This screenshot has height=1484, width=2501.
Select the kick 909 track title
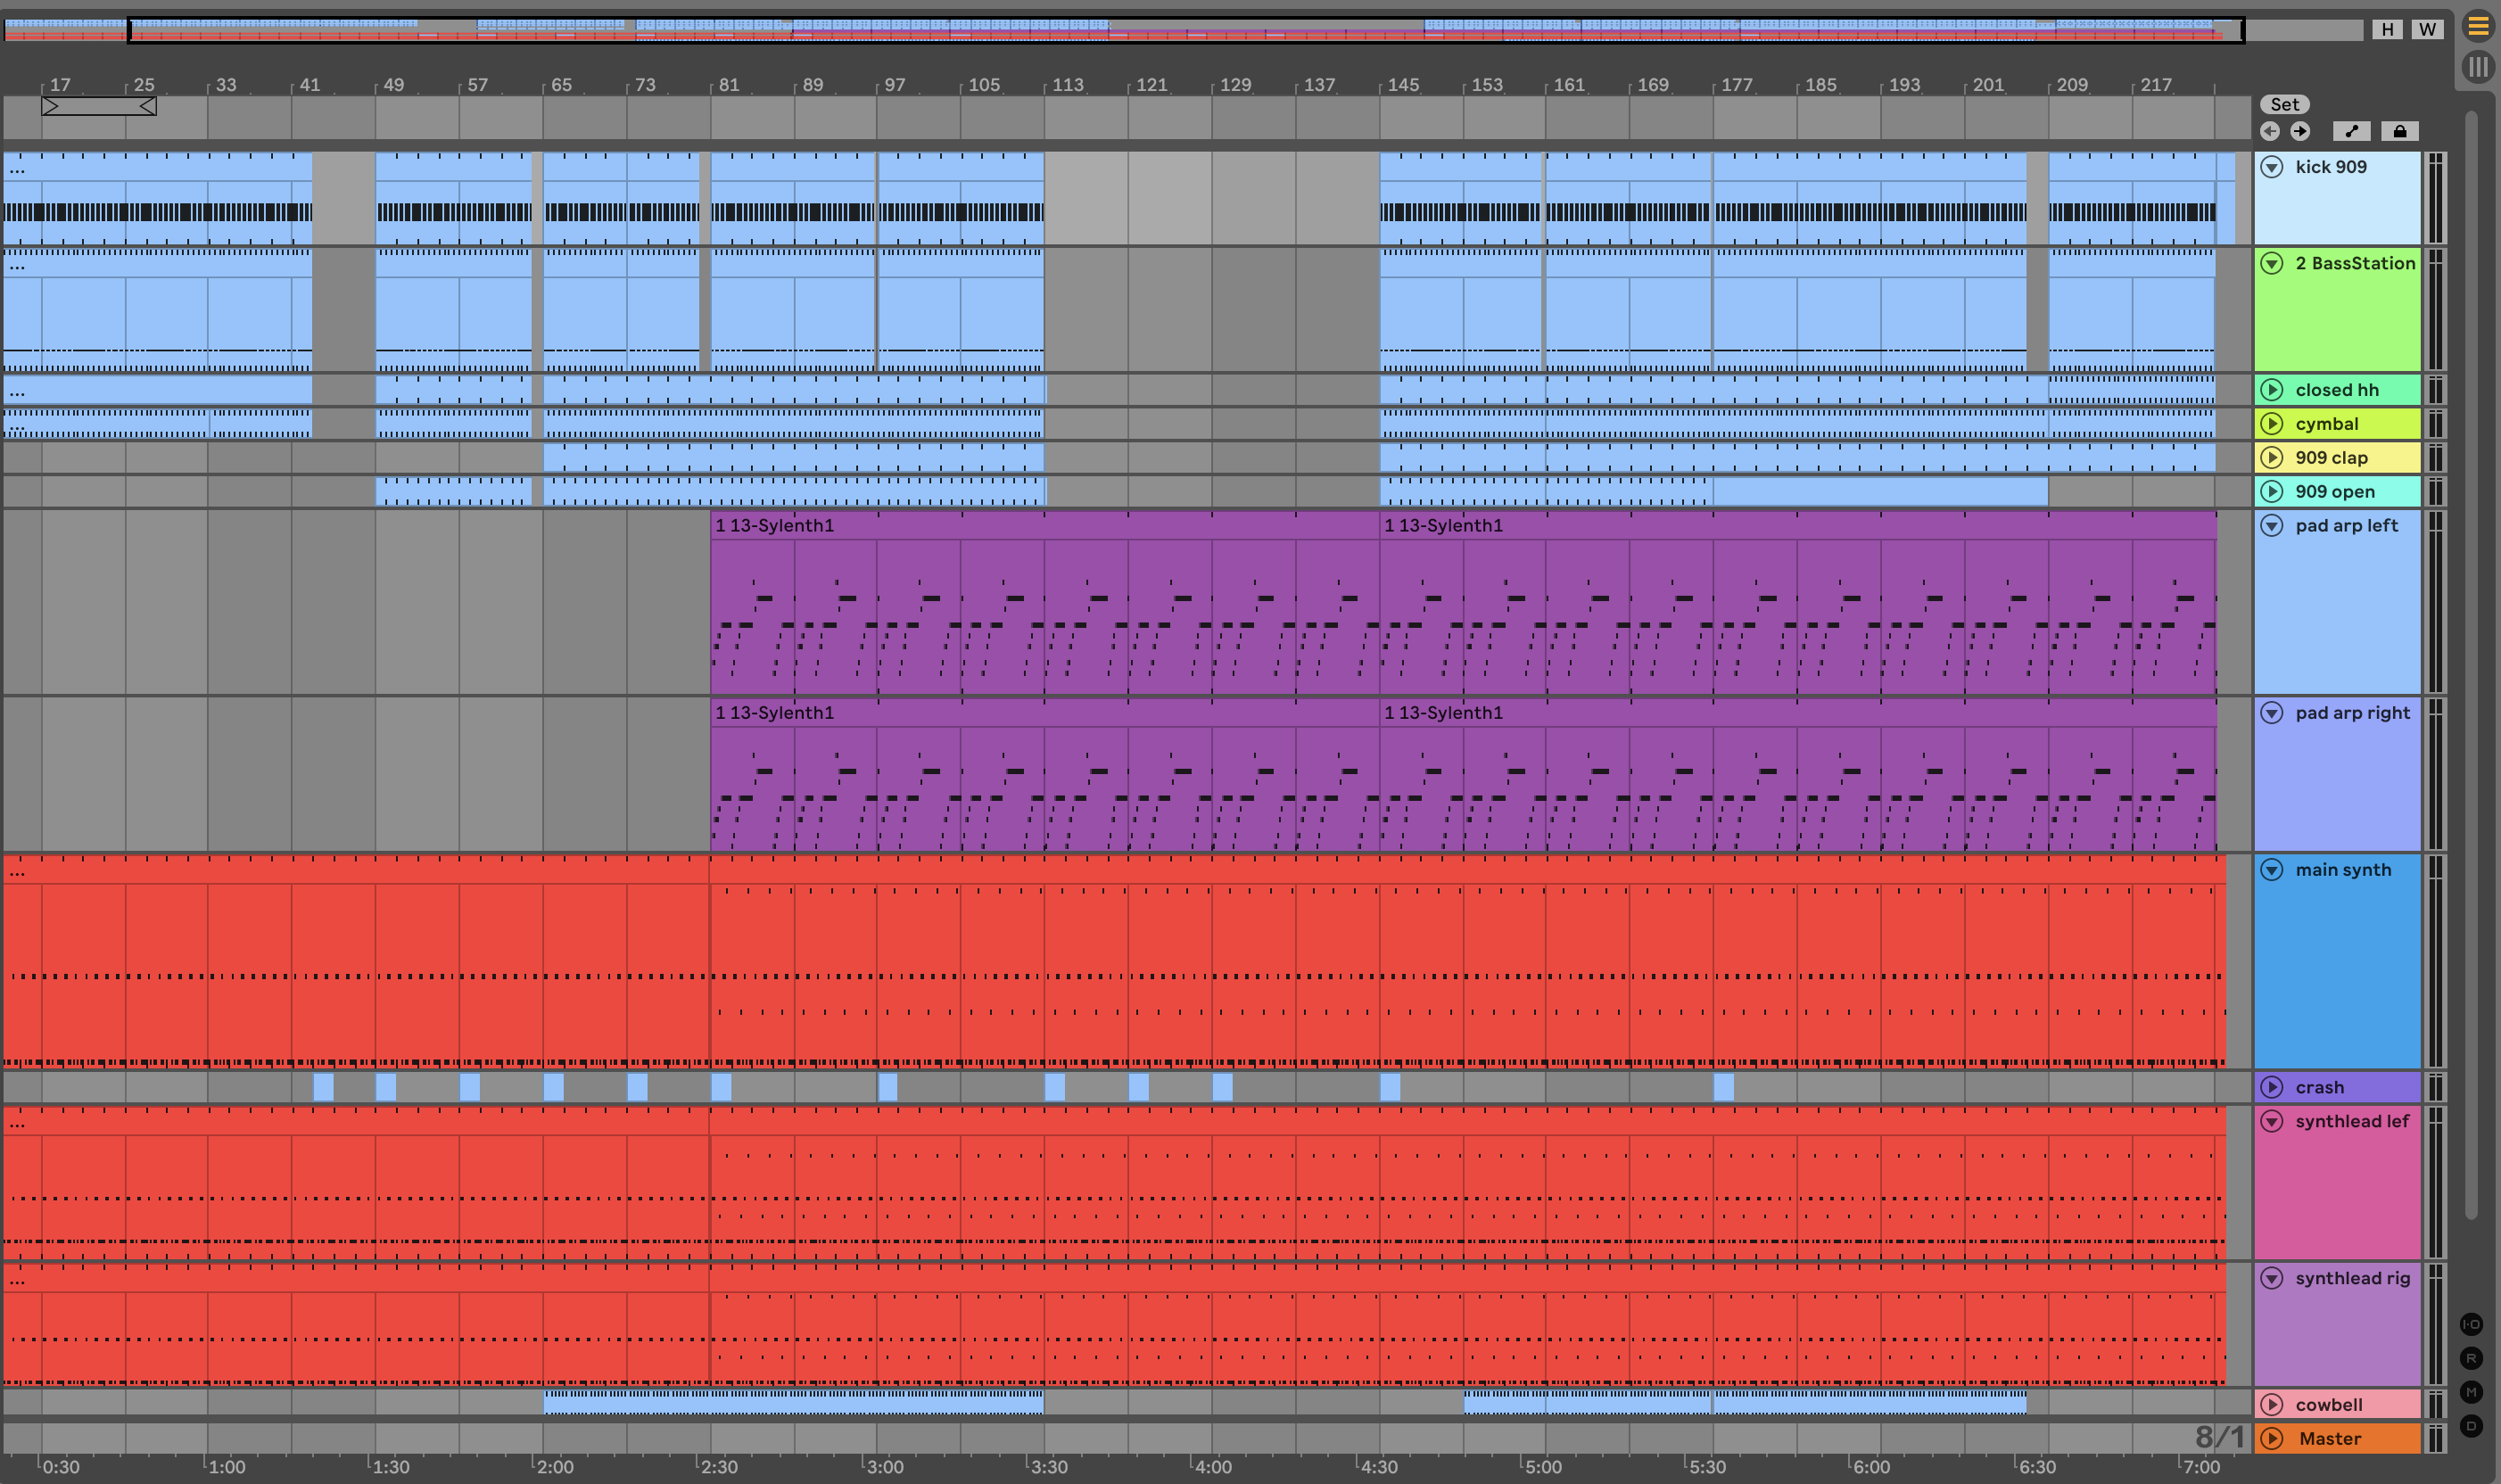pyautogui.click(x=2331, y=167)
